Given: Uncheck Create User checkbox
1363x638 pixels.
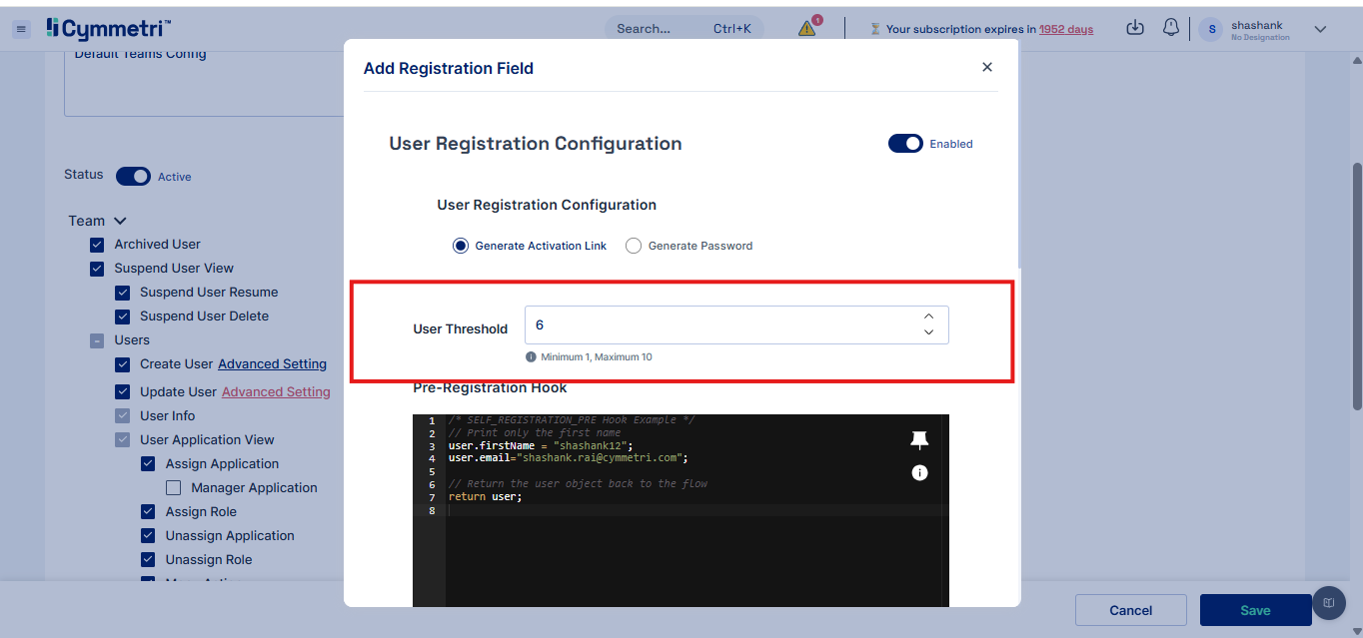Looking at the screenshot, I should [x=122, y=364].
